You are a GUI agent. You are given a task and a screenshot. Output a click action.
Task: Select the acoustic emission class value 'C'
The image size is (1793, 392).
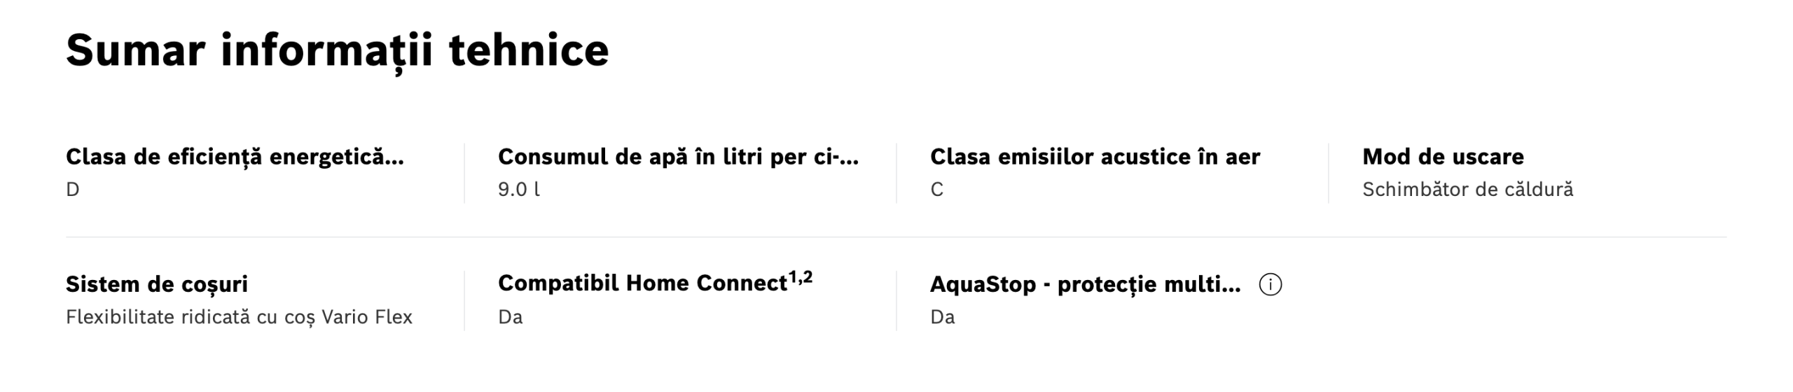936,190
